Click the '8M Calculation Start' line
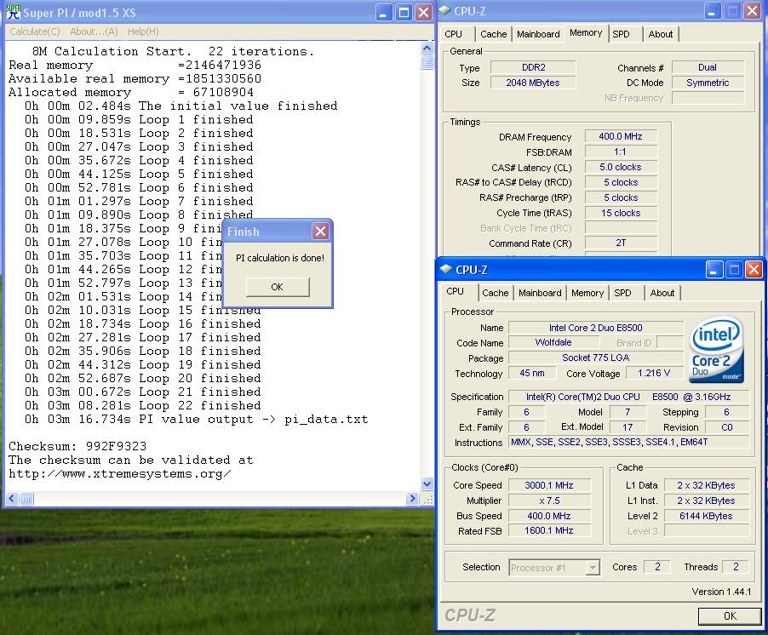768x635 pixels. coord(174,51)
